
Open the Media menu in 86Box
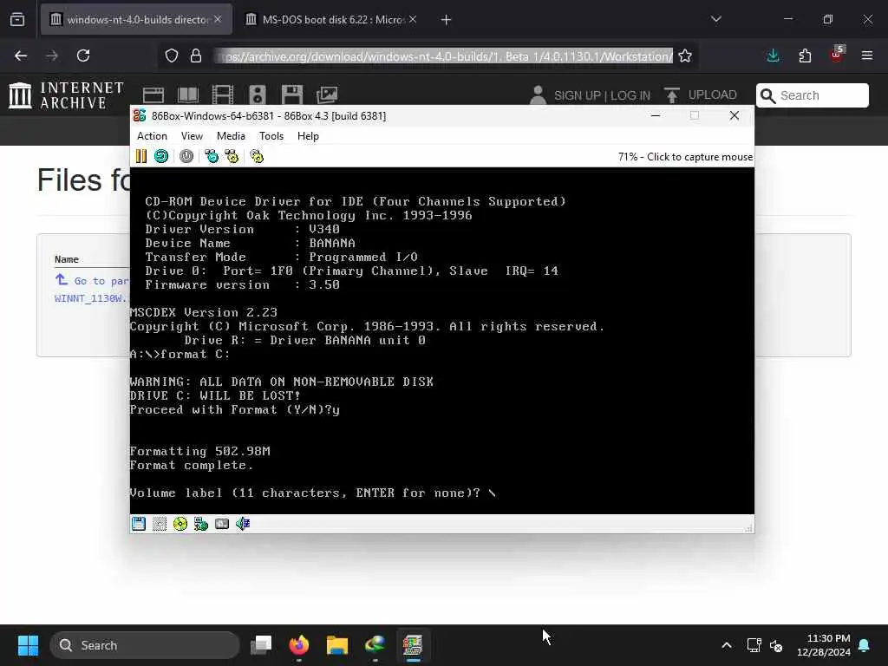231,136
